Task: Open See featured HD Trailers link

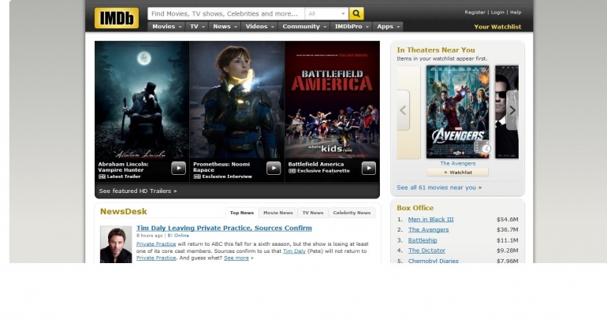Action: [x=138, y=191]
